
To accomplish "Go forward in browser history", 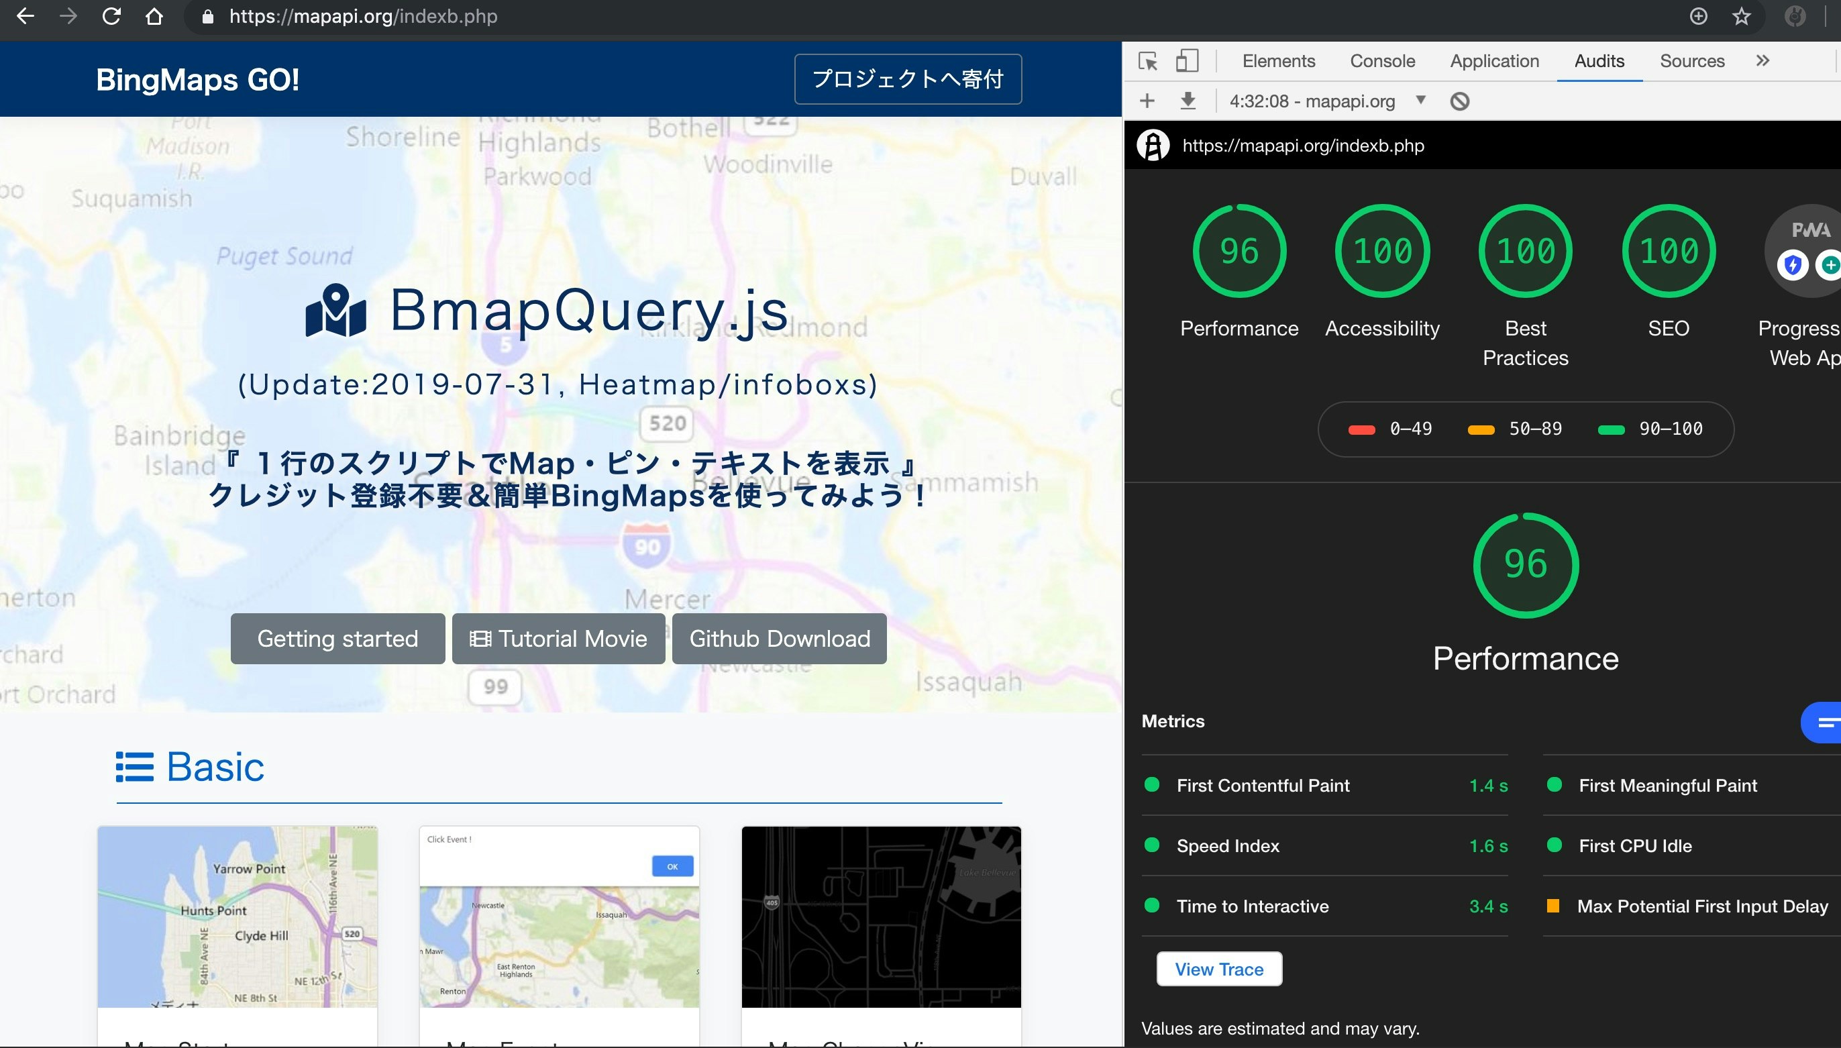I will tap(68, 16).
